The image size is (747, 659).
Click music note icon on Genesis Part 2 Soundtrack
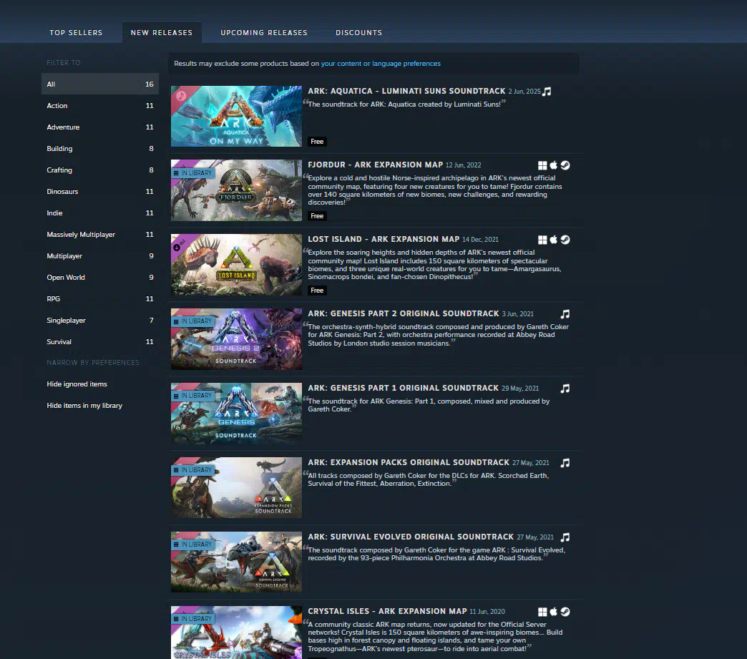tap(565, 314)
